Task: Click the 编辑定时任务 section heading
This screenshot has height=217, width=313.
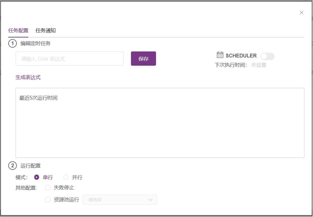Action: (36, 43)
